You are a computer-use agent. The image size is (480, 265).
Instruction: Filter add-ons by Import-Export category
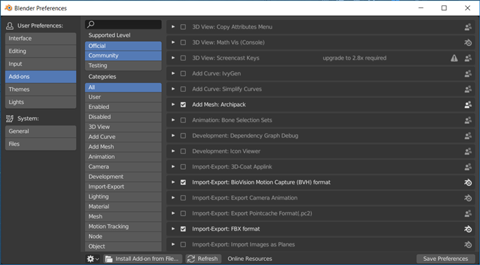coord(123,187)
